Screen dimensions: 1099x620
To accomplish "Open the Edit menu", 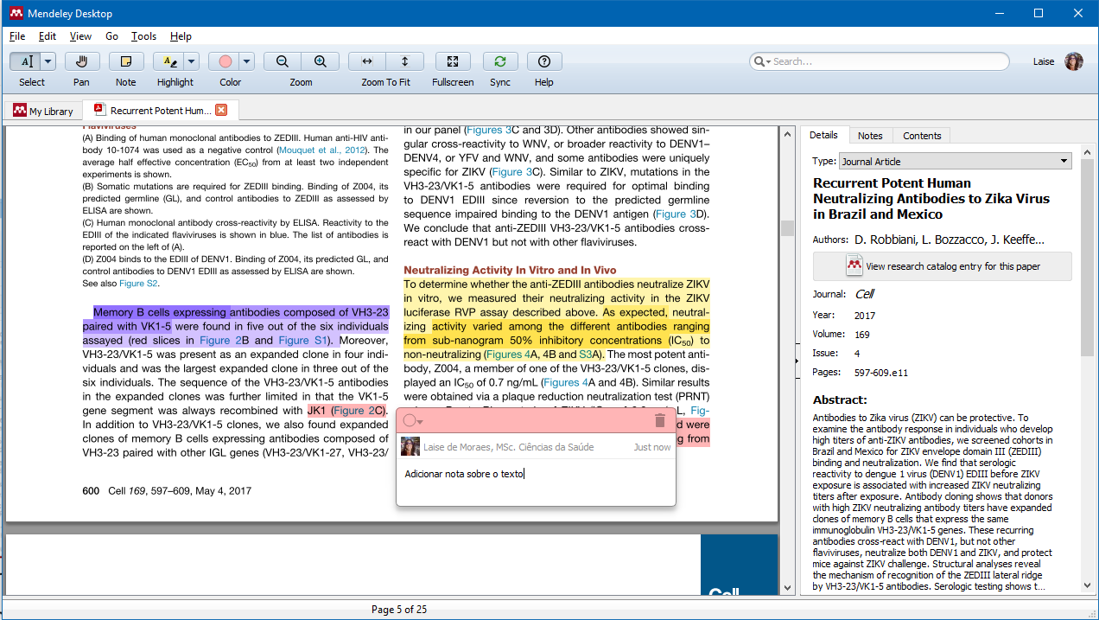I will point(48,36).
